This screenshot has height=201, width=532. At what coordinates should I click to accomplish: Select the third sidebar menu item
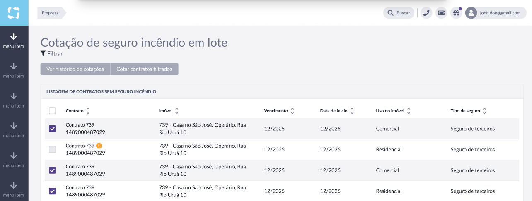click(x=14, y=100)
